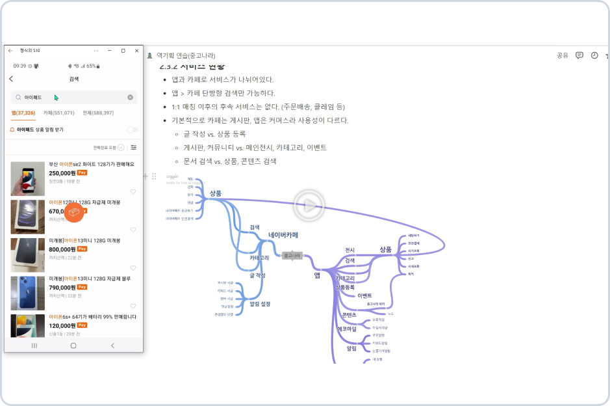Open phone recent apps navigation button

(x=34, y=345)
